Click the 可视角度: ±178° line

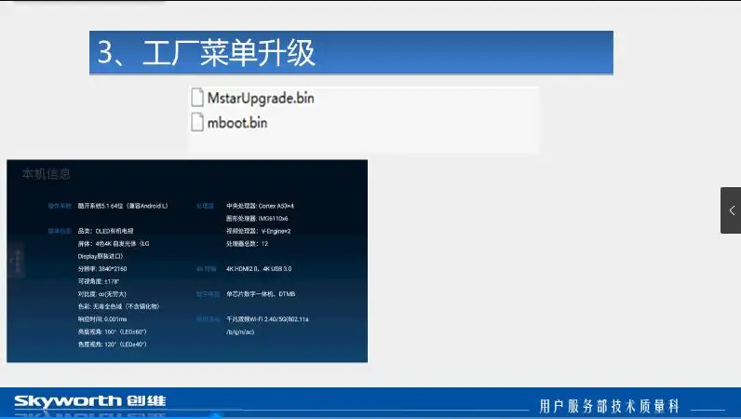[99, 281]
